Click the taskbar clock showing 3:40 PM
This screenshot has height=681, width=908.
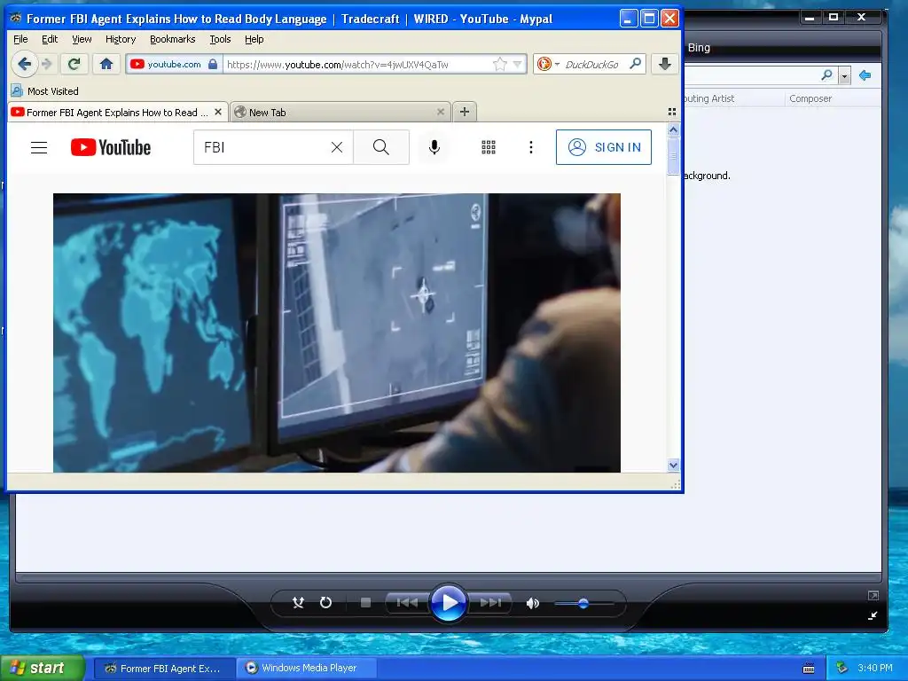pyautogui.click(x=875, y=668)
